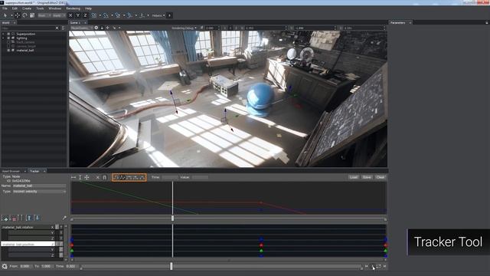Image resolution: width=490 pixels, height=276 pixels.
Task: Click hierarchy options icon beside filter clear
Action: pos(64,28)
